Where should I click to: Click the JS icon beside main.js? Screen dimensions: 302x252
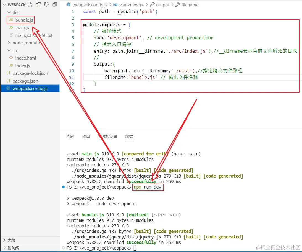click(11, 27)
